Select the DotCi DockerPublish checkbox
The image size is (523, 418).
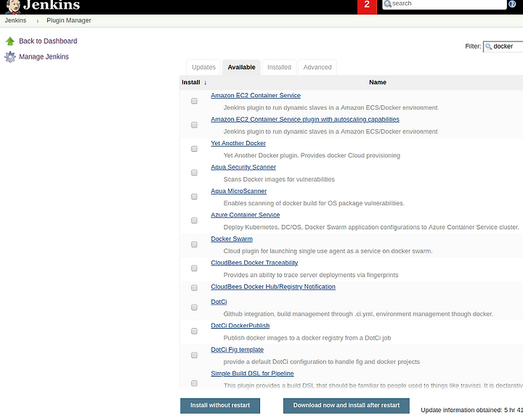[194, 332]
